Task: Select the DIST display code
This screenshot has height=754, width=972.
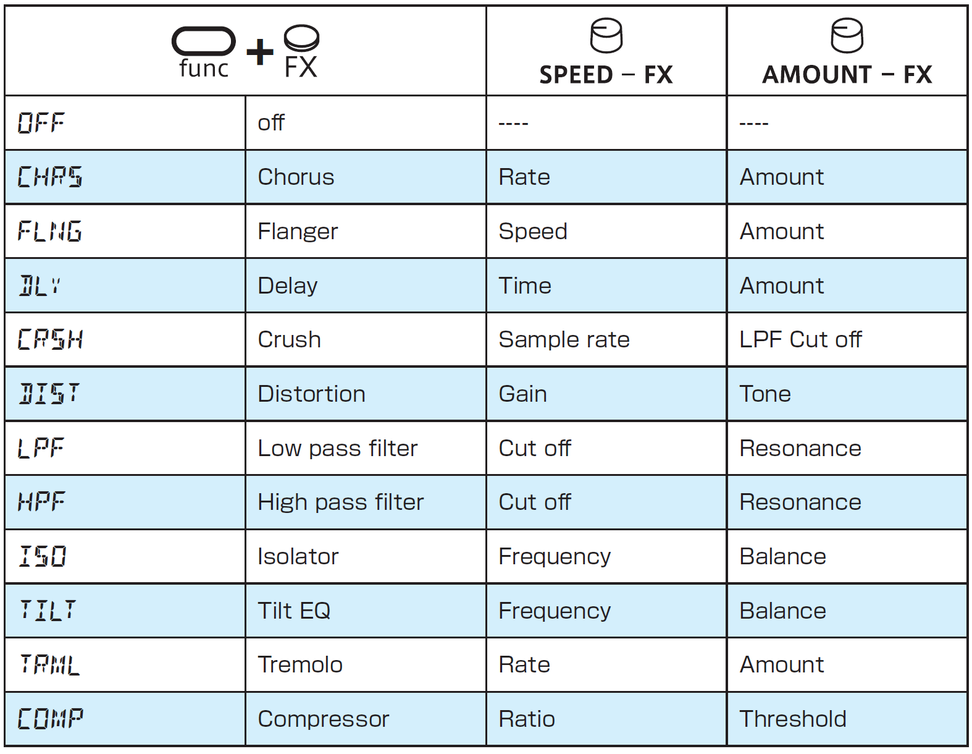Action: pos(49,394)
